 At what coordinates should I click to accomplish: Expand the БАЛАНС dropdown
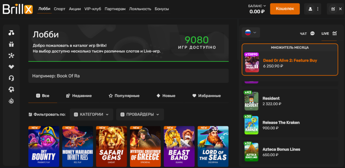pyautogui.click(x=257, y=6)
